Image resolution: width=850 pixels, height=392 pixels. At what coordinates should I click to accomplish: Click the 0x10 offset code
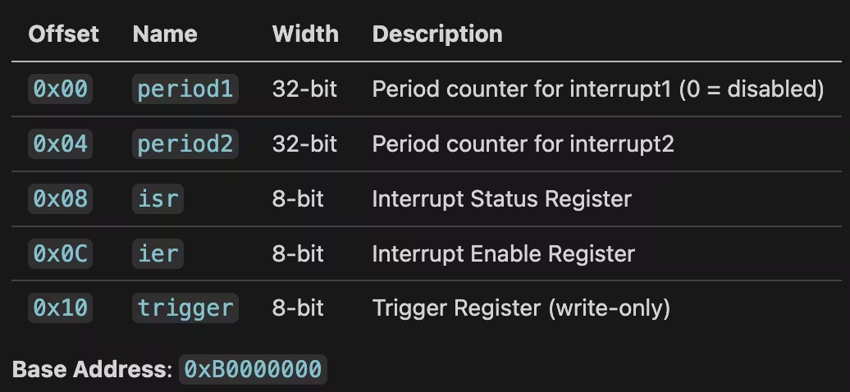(x=60, y=308)
